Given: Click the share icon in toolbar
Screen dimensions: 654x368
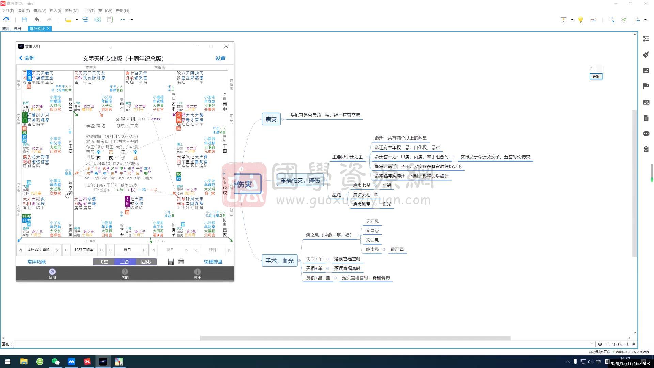Looking at the screenshot, I should click(x=624, y=20).
